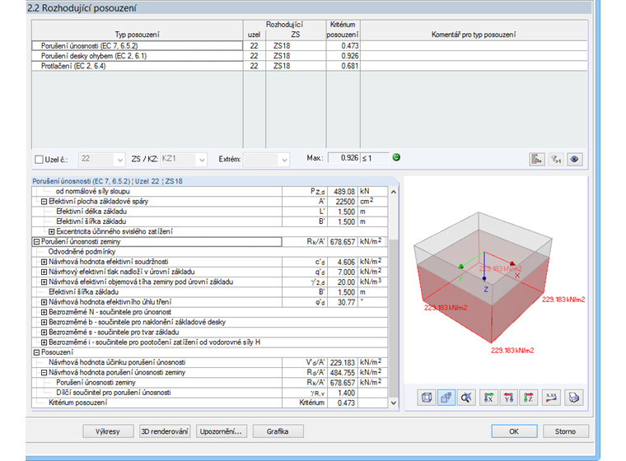Viewport: 626px width, 461px height.
Task: Click the 'od normálové síly sloupu' row
Action: [209, 192]
